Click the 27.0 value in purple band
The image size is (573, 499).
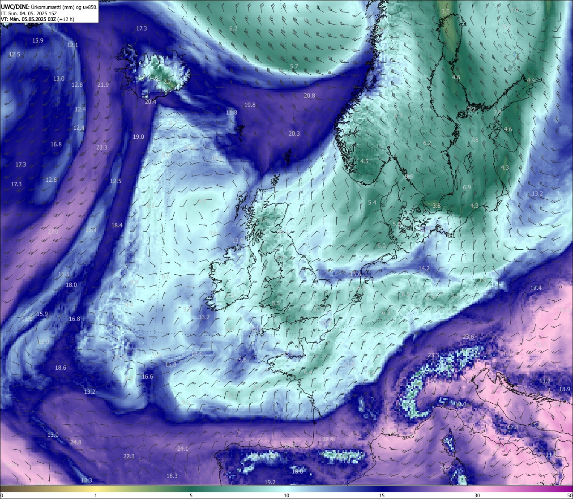click(53, 232)
